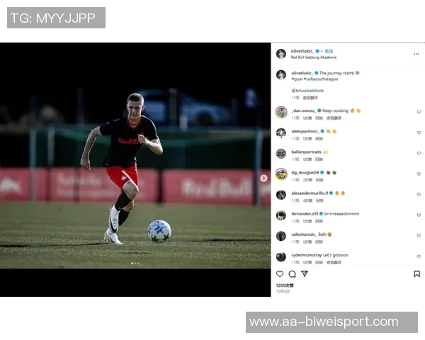Like the alekspavlovic_ comment
Screen dimensions: 425x340
click(x=419, y=132)
